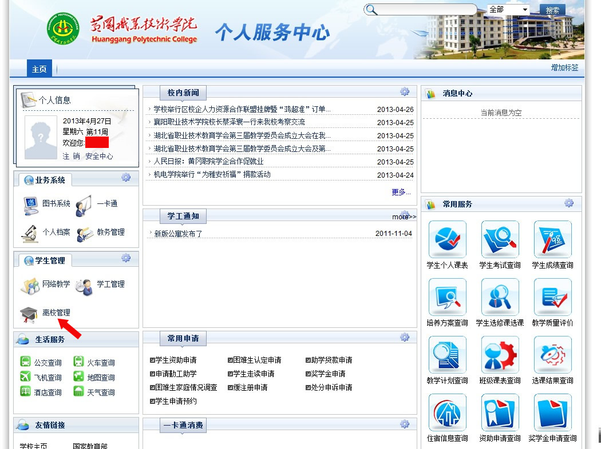Click the 离校管理 graduation cap icon
Viewport: 601px width, 449px height.
click(x=29, y=314)
